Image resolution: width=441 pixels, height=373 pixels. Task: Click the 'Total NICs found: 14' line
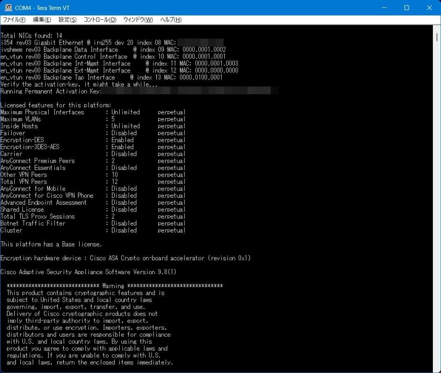[x=31, y=35]
